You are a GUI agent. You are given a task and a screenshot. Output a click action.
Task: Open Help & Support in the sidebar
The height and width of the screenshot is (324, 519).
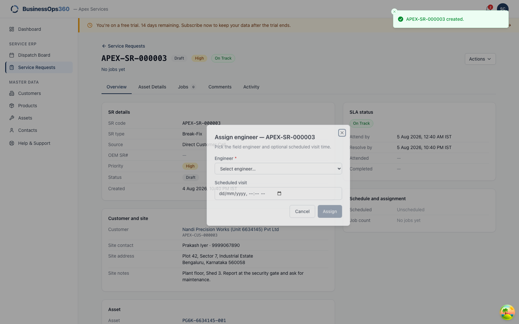[x=39, y=143]
